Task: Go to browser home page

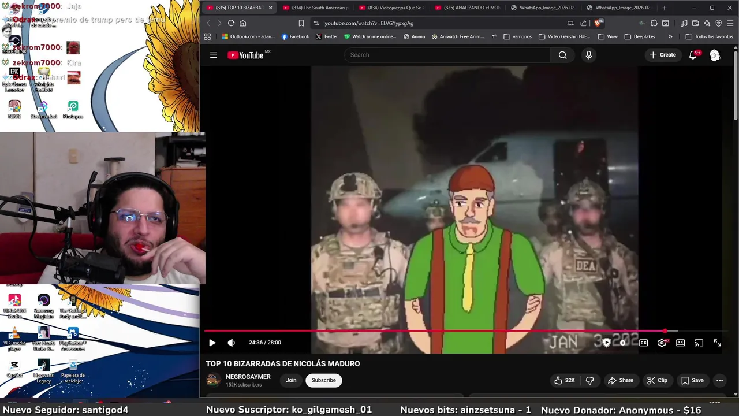Action: click(x=243, y=23)
